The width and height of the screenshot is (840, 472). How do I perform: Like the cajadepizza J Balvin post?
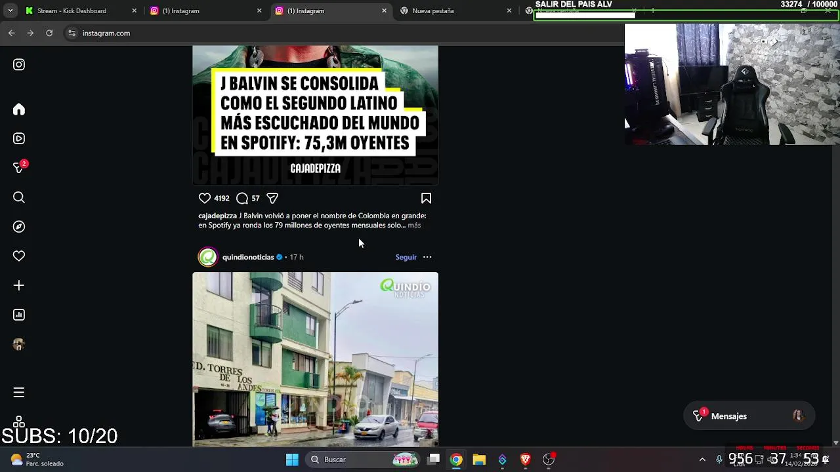(205, 198)
